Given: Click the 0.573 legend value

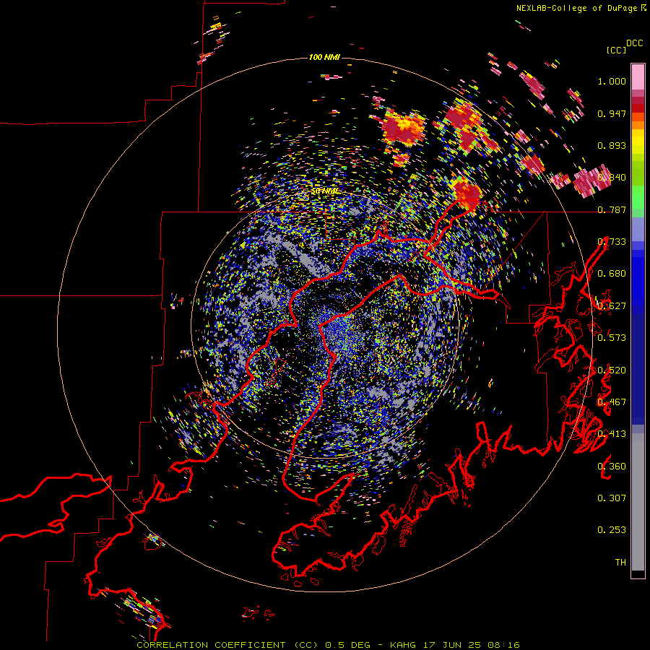Looking at the screenshot, I should [612, 338].
